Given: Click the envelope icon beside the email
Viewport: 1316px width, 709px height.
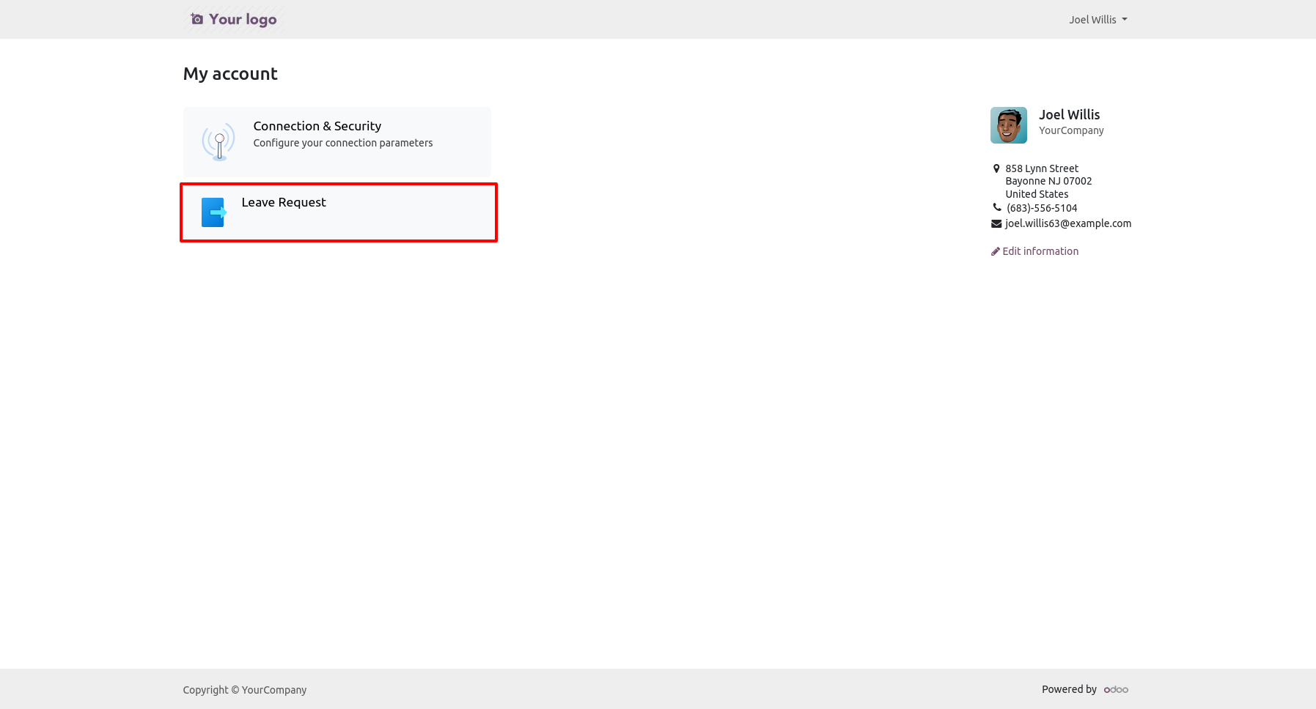Looking at the screenshot, I should click(996, 223).
